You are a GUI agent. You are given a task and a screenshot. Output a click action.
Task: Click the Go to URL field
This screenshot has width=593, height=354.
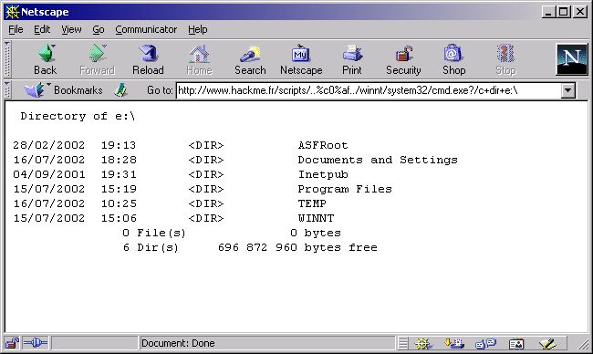tap(369, 90)
